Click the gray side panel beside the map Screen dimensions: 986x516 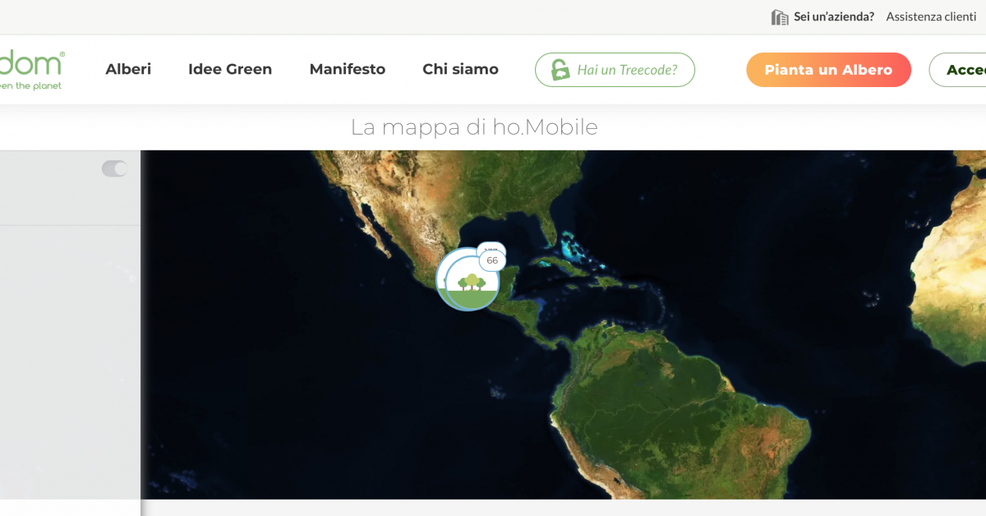pos(70,362)
